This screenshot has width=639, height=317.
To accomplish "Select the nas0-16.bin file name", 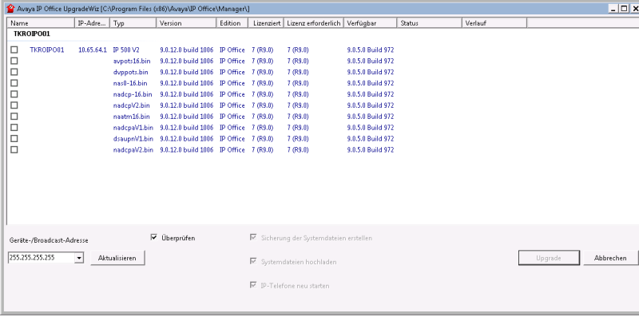I will pos(130,83).
